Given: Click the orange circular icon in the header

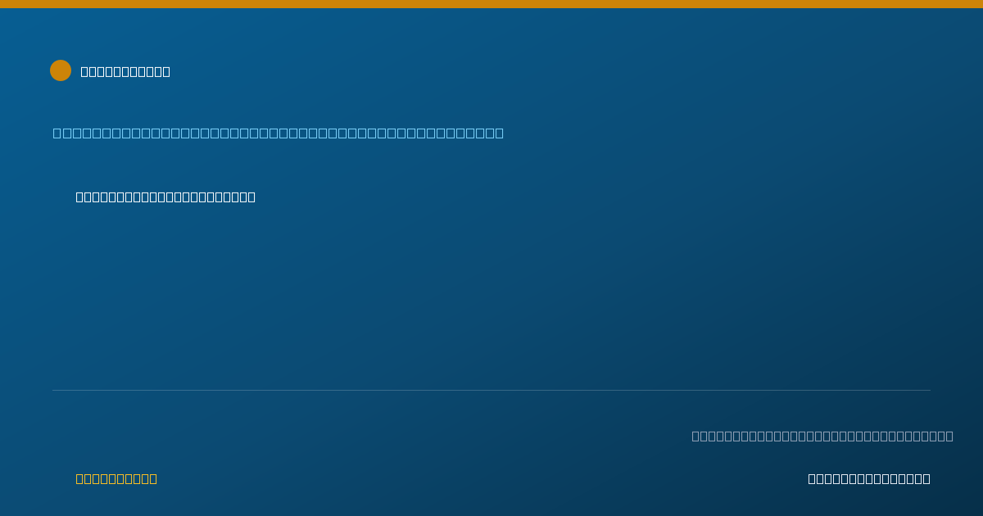Looking at the screenshot, I should (61, 70).
